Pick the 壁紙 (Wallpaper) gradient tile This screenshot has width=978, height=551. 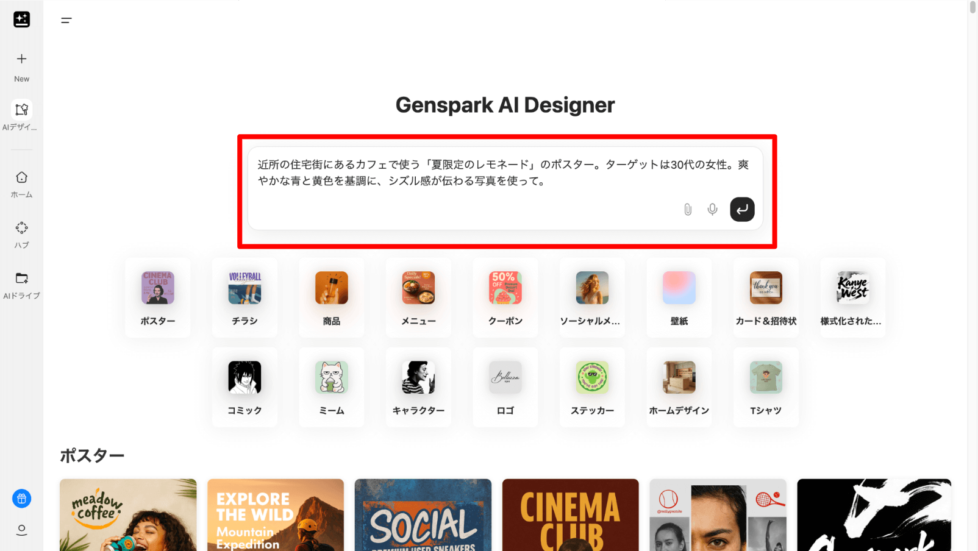tap(679, 297)
